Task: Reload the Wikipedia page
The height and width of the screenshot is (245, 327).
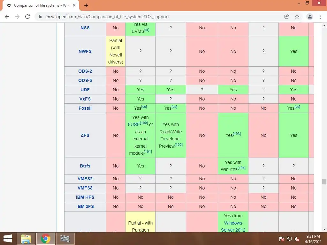Action: (x=27, y=17)
